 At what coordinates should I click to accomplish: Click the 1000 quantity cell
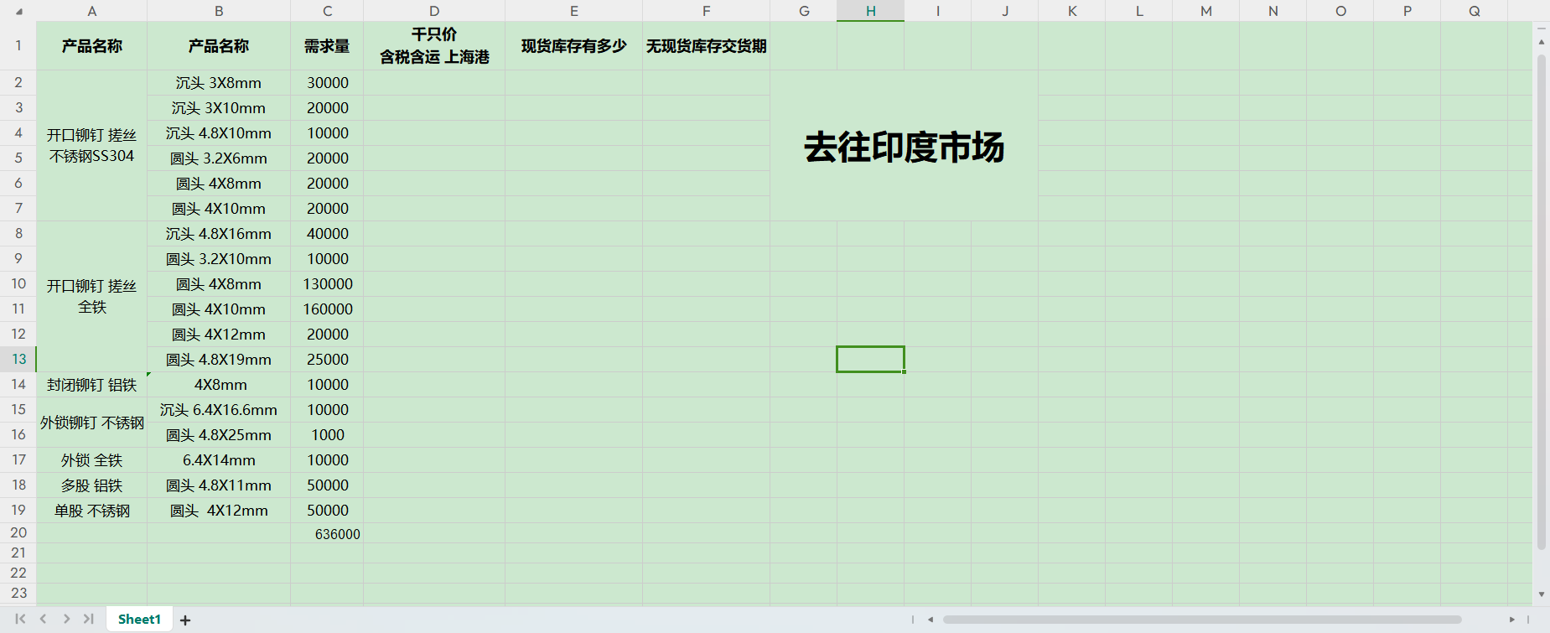[x=327, y=435]
